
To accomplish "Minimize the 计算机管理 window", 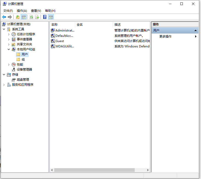I will click(170, 4).
